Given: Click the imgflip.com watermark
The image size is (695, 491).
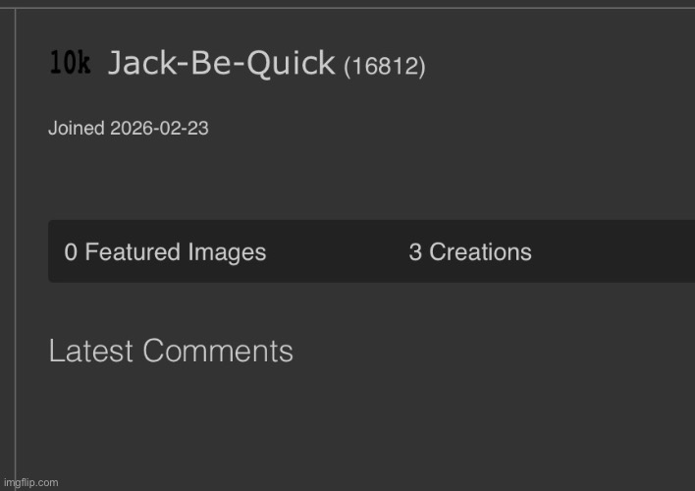Looking at the screenshot, I should [x=29, y=482].
